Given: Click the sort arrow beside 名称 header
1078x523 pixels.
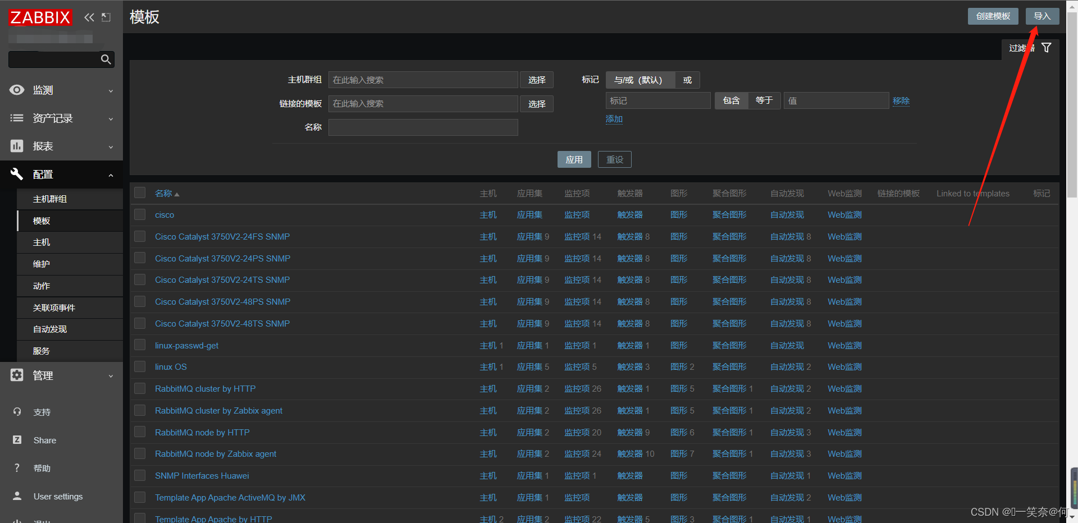Looking at the screenshot, I should point(177,194).
